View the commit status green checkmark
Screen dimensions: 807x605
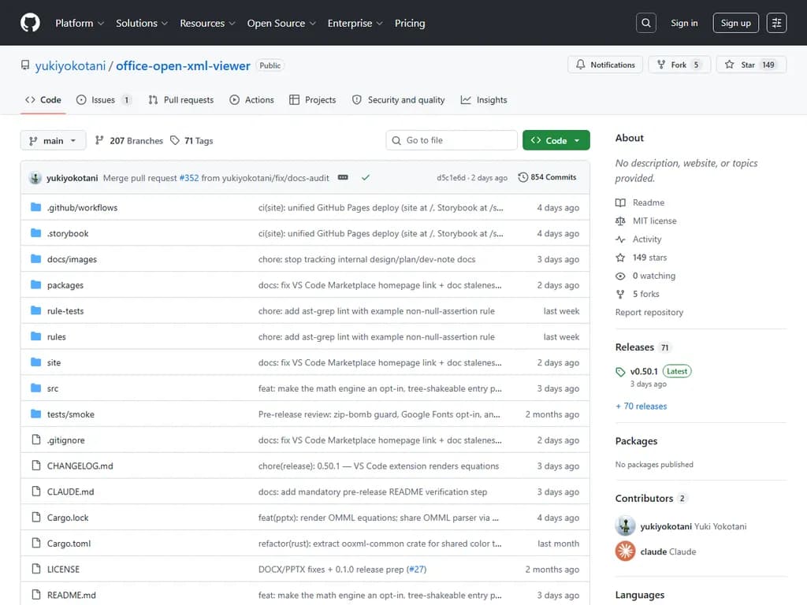coord(366,177)
